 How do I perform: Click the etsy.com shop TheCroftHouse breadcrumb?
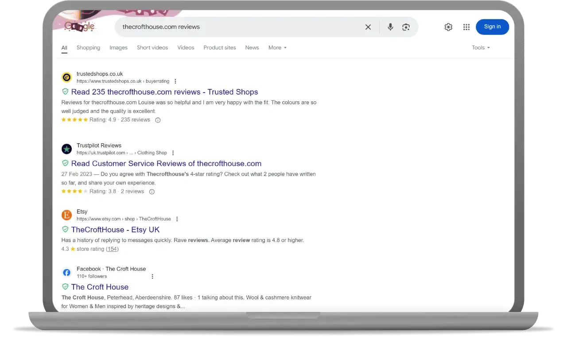coord(124,219)
